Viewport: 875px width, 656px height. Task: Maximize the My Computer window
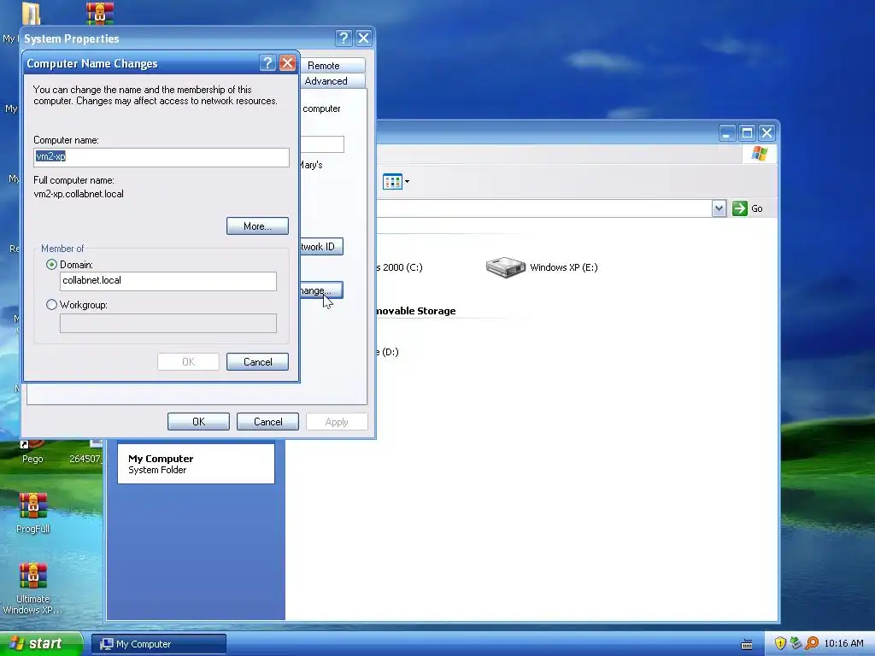tap(747, 132)
